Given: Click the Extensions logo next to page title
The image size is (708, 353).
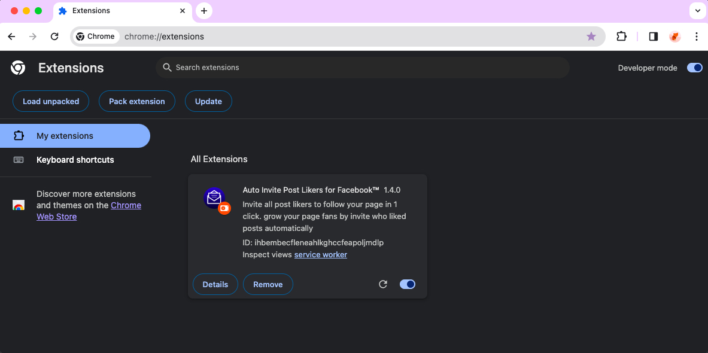Looking at the screenshot, I should pos(17,68).
